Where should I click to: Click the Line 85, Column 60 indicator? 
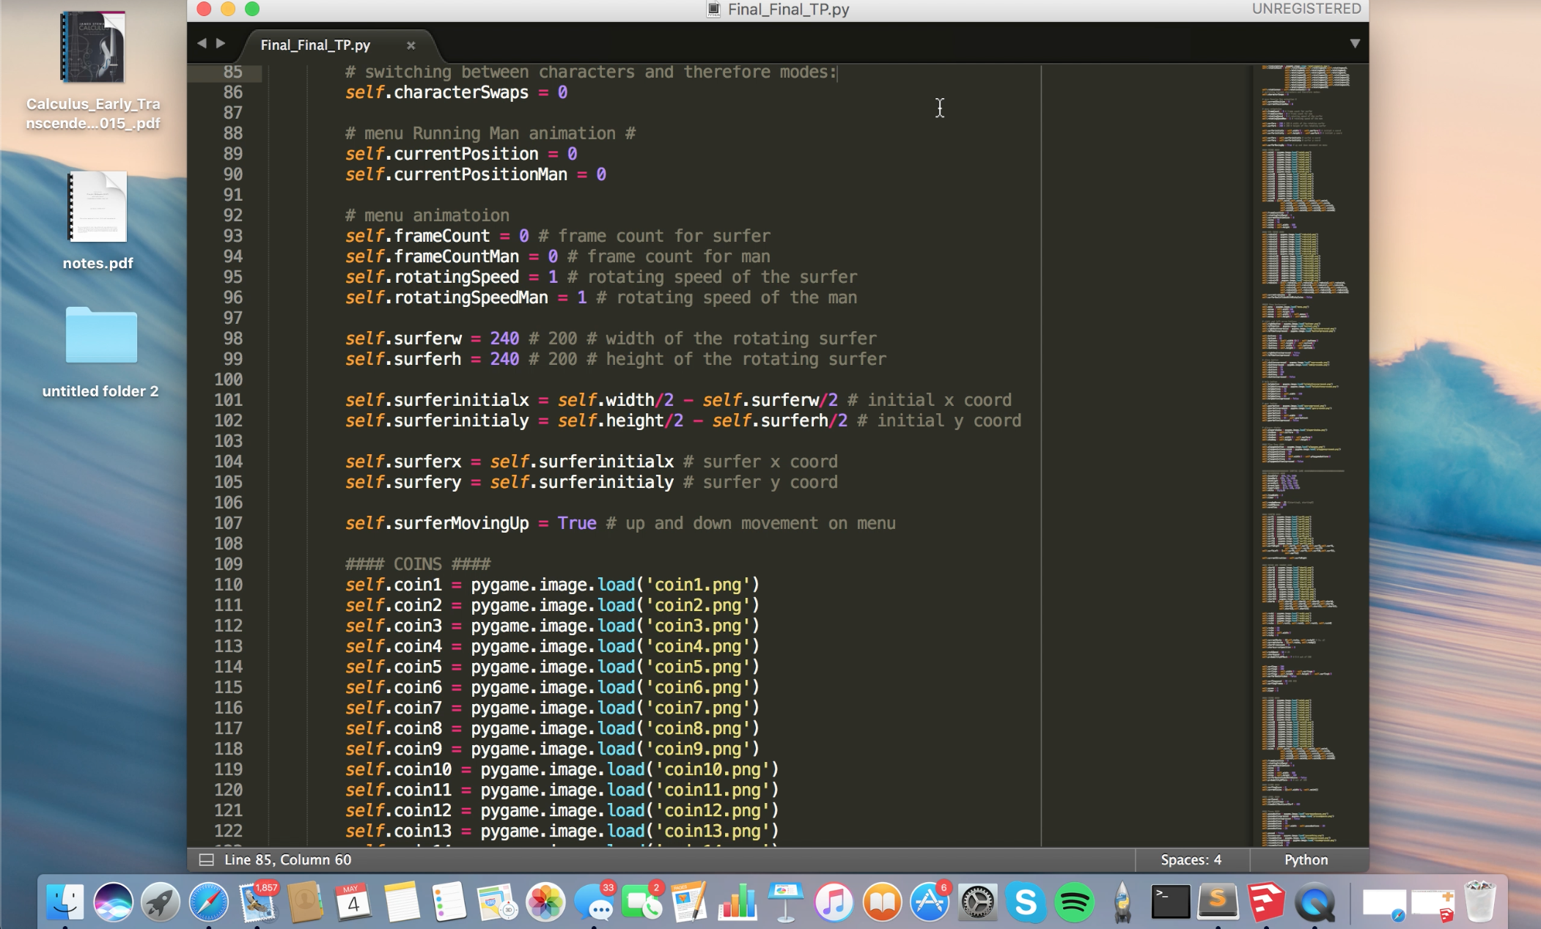coord(287,859)
